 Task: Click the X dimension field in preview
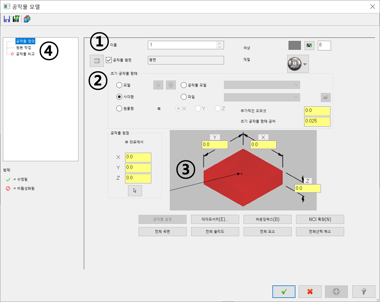[263, 145]
